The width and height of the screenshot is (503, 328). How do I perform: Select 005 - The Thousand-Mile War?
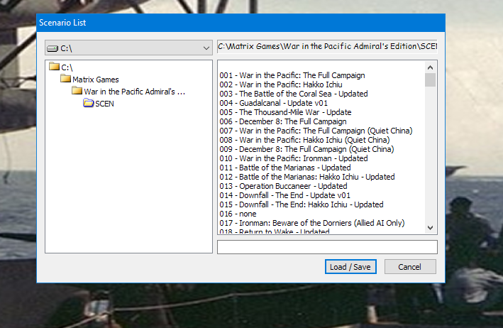(x=285, y=112)
